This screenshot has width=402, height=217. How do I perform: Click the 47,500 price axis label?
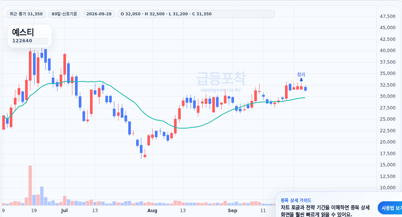[388, 16]
